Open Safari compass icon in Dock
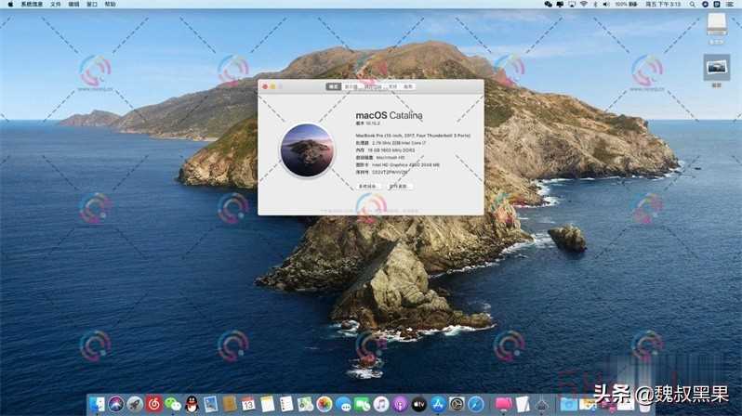This screenshot has height=416, width=742. click(475, 405)
